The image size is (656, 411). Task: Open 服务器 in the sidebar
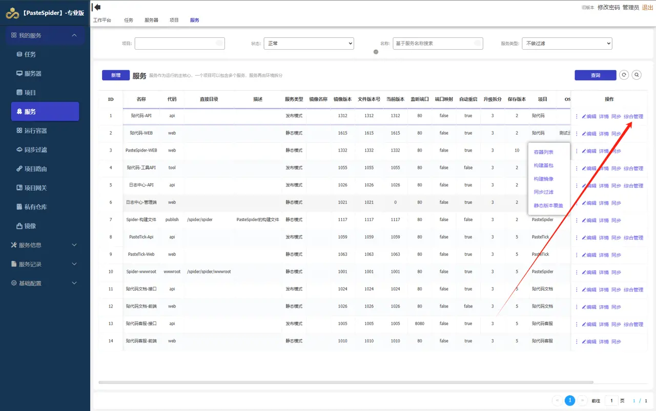[x=45, y=74]
